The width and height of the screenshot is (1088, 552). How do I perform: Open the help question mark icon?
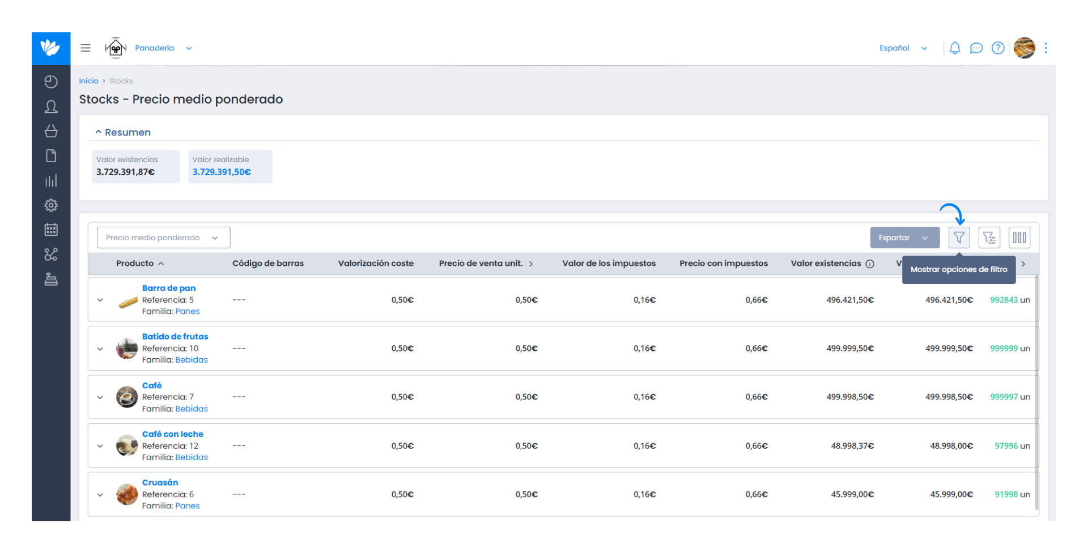pyautogui.click(x=998, y=48)
